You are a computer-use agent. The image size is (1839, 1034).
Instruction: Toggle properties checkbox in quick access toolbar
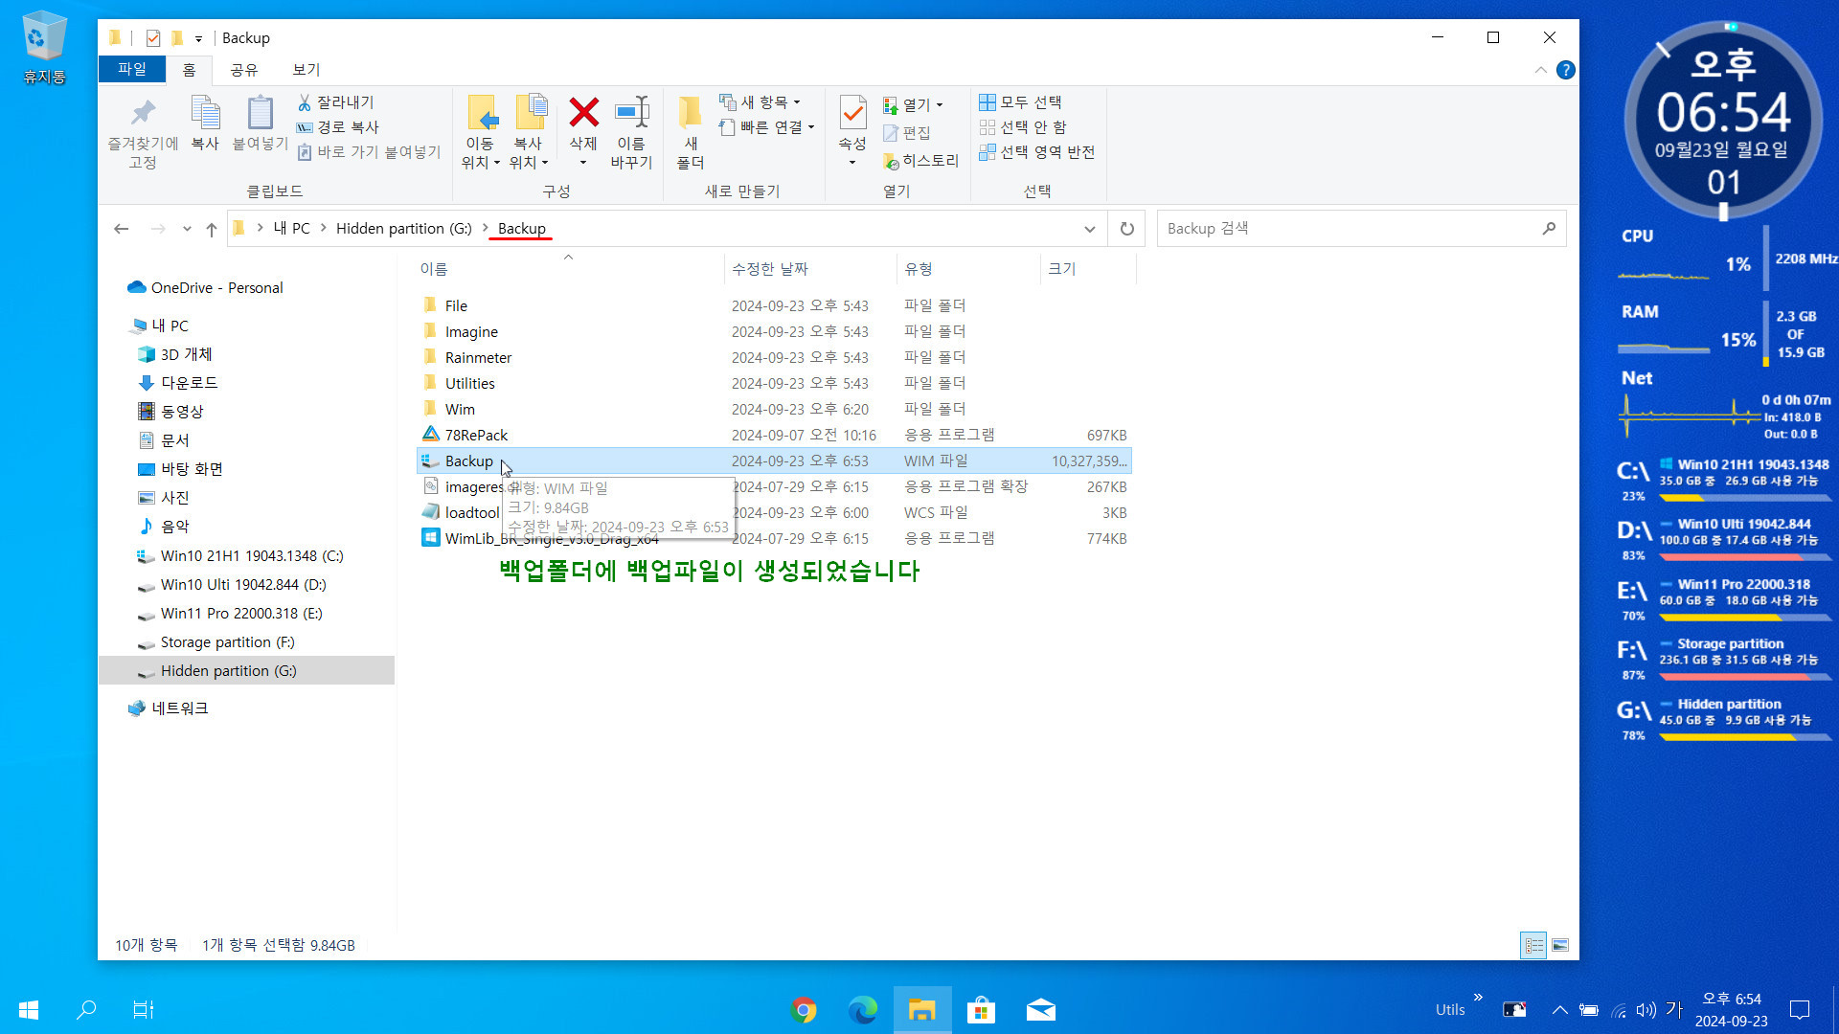[x=153, y=38]
